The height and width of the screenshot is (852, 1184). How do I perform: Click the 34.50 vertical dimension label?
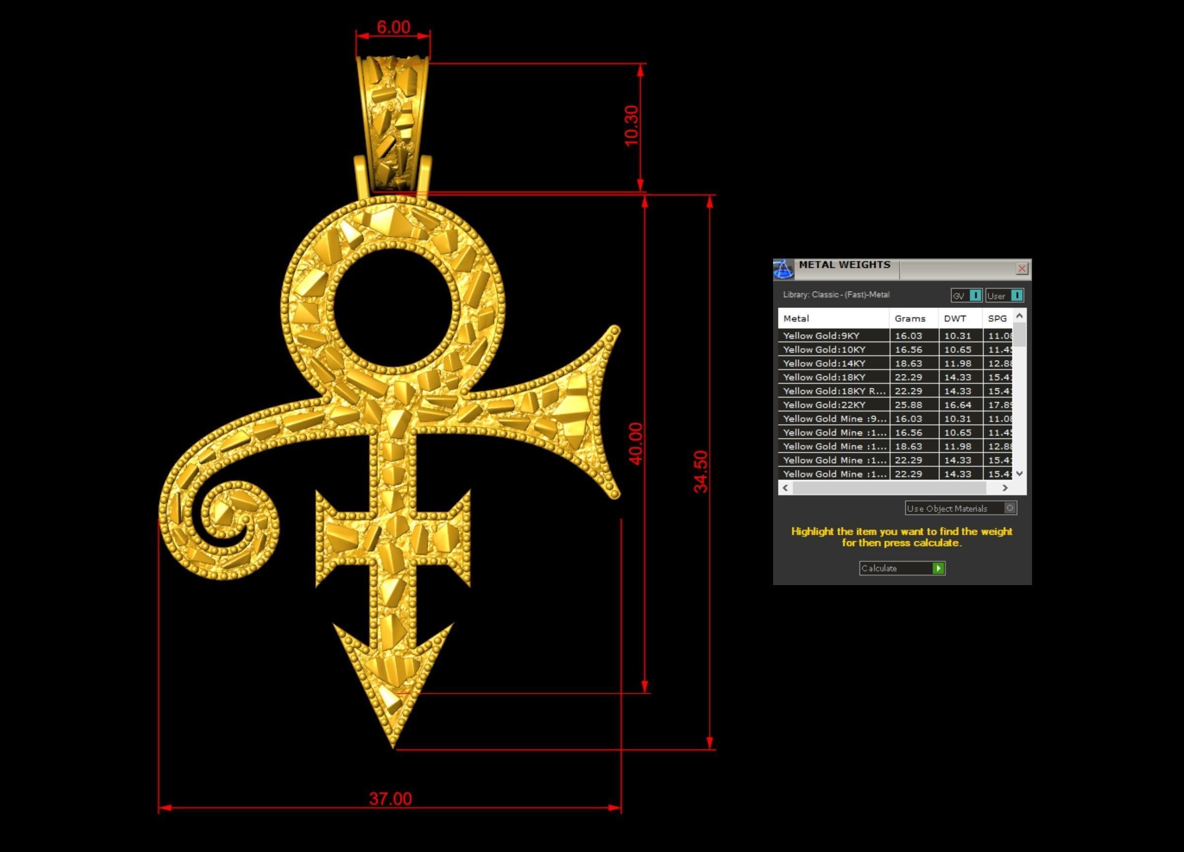pyautogui.click(x=701, y=472)
